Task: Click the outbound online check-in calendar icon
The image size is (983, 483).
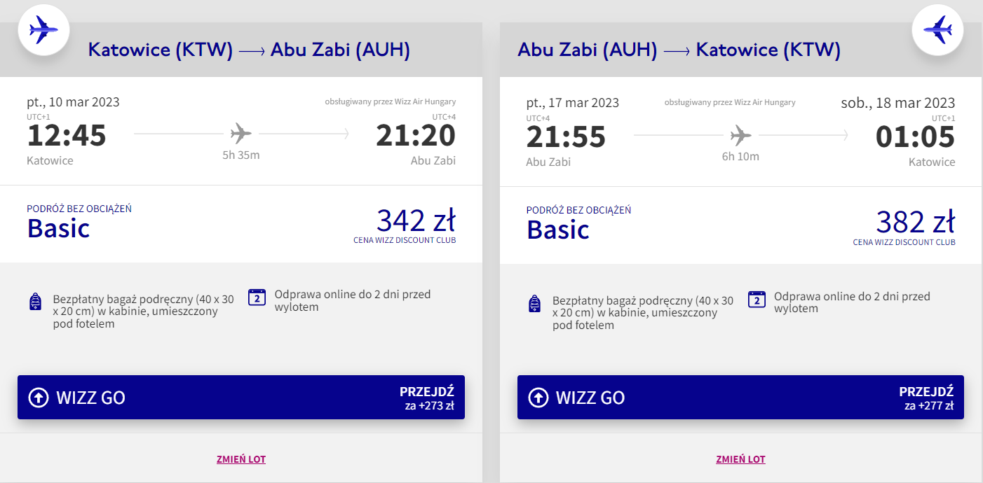Action: [x=257, y=297]
